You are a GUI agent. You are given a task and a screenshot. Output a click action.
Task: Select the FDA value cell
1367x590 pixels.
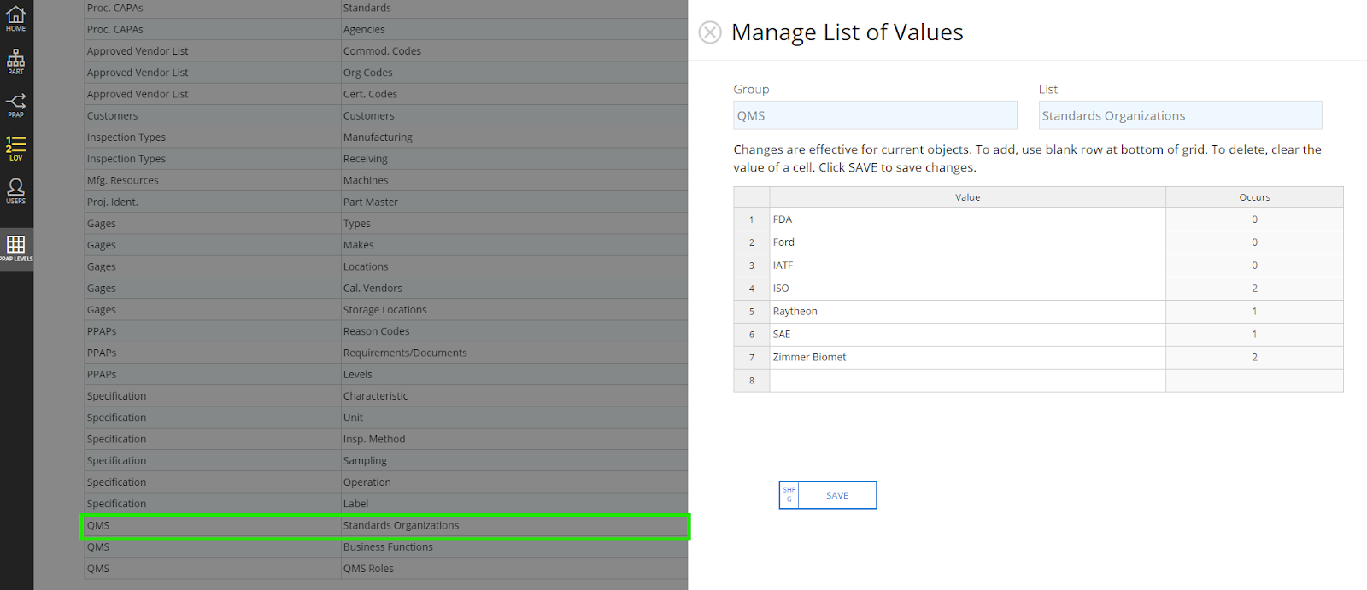click(967, 219)
